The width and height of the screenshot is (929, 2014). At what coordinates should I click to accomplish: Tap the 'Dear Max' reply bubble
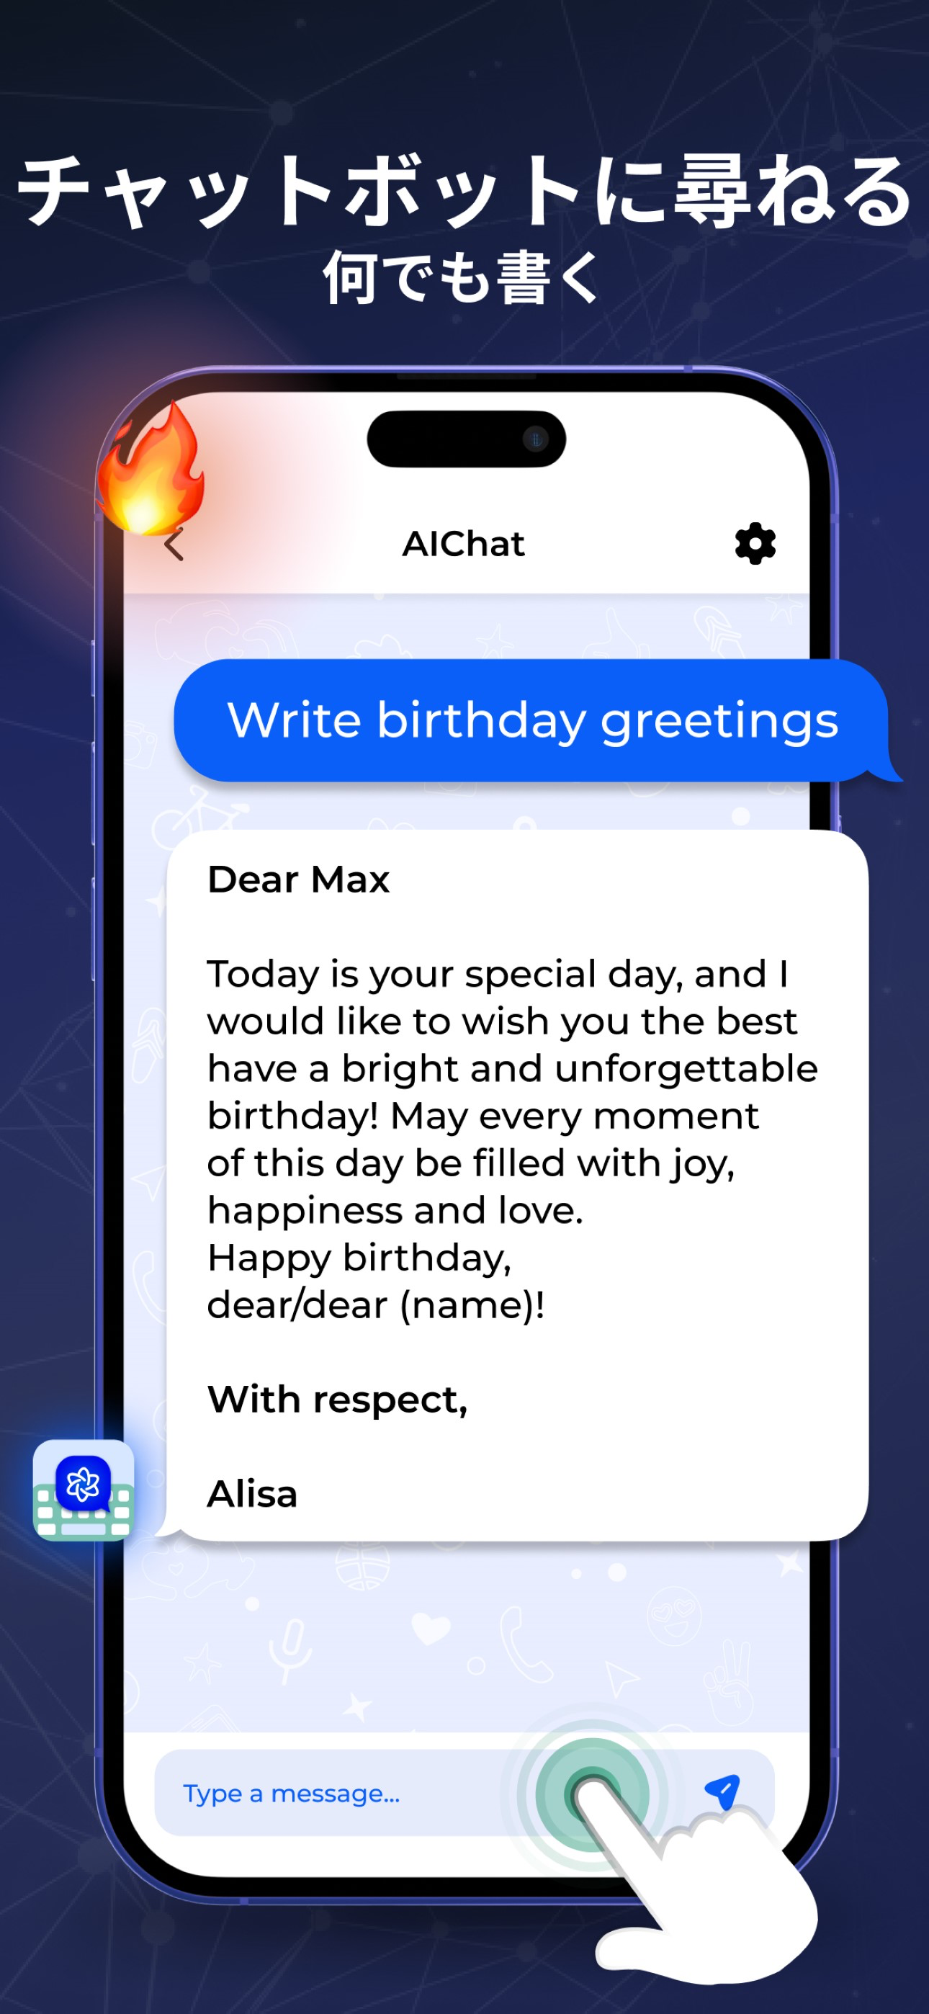[x=518, y=1185]
